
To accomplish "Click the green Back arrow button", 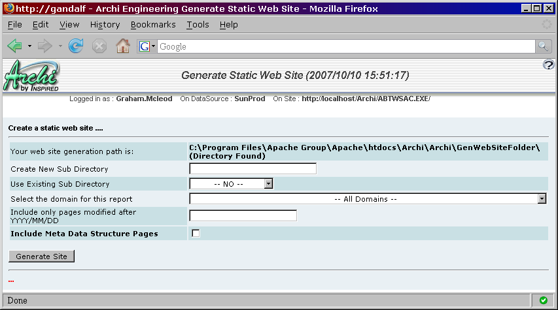I will coord(15,46).
